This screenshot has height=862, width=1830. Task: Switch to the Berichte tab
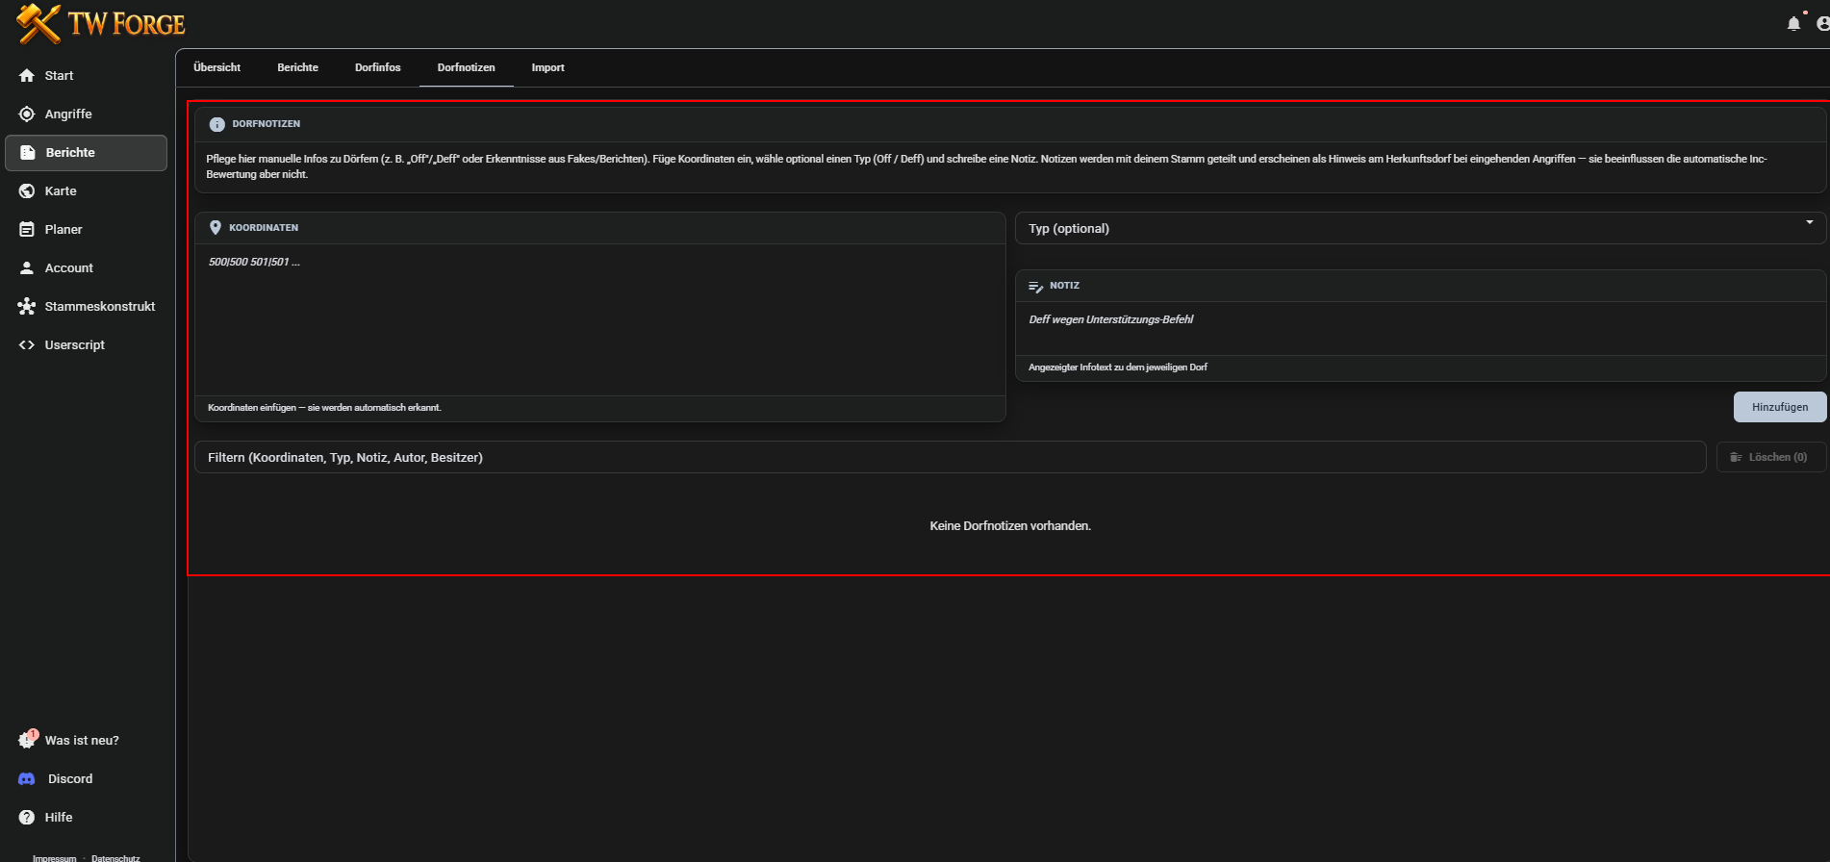click(297, 67)
